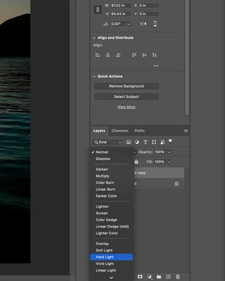
Task: Click the H height input field
Action: coord(120,14)
